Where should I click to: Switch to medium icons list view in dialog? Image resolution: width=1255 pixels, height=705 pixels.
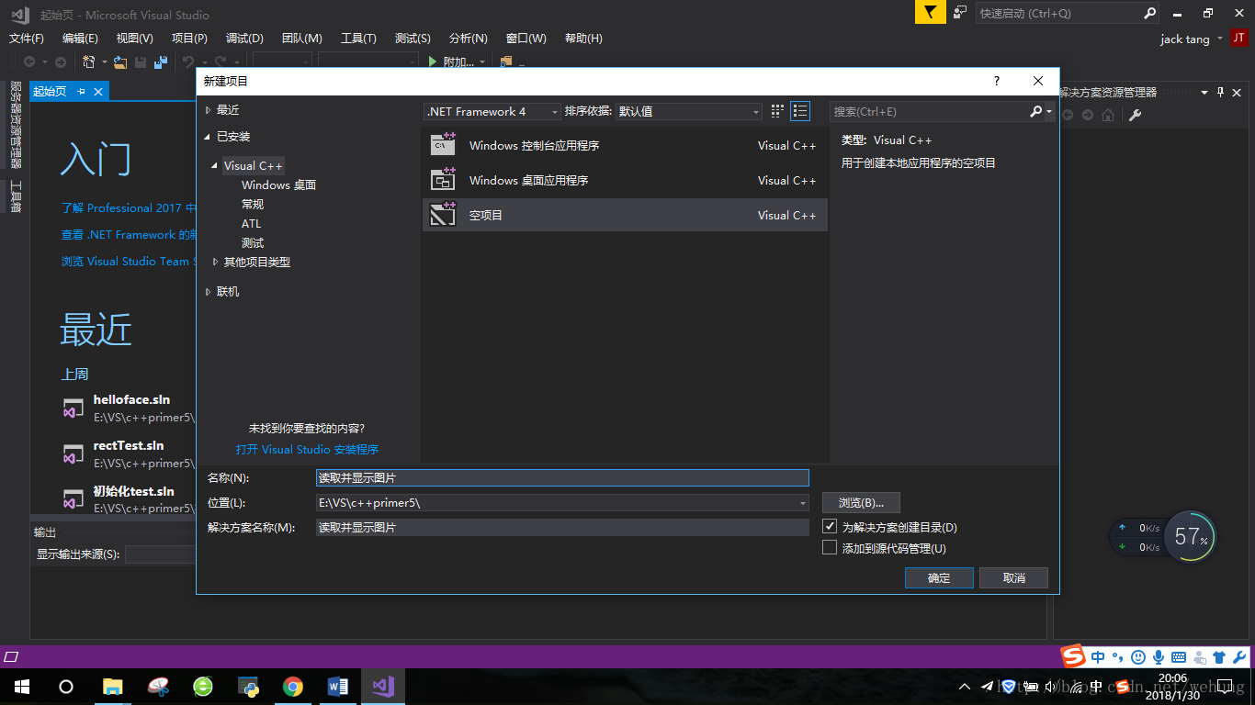[800, 111]
